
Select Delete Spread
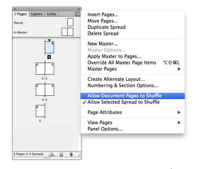click(132, 33)
